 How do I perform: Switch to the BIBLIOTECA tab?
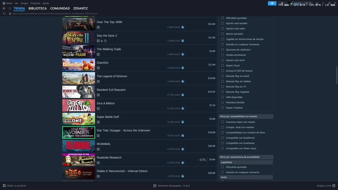(x=37, y=8)
